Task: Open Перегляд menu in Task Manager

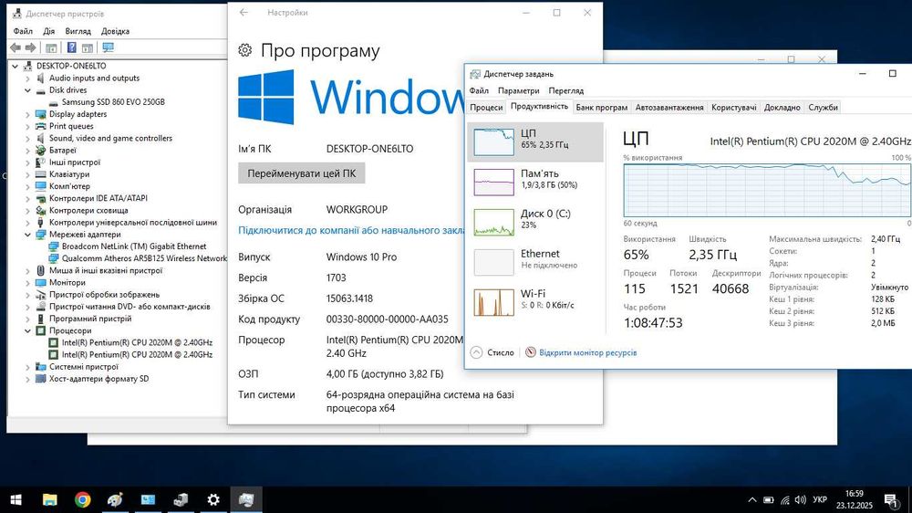Action: [x=566, y=91]
